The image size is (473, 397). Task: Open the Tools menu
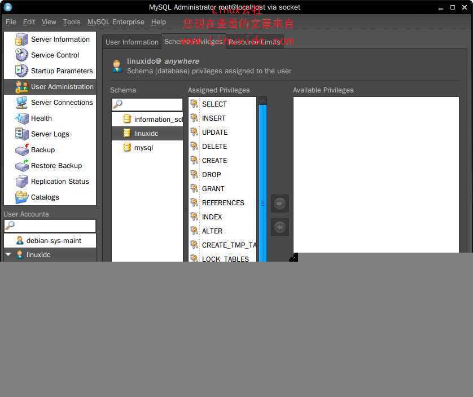click(72, 22)
